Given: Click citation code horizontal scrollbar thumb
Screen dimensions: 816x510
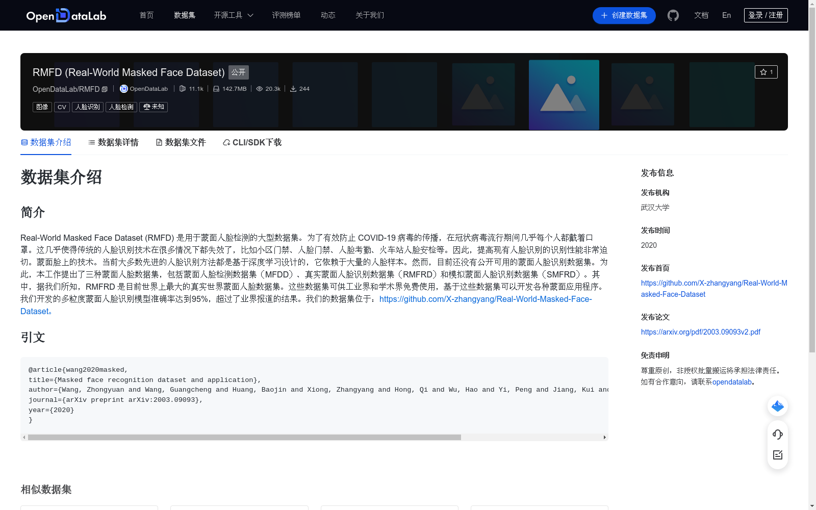Looking at the screenshot, I should [244, 437].
